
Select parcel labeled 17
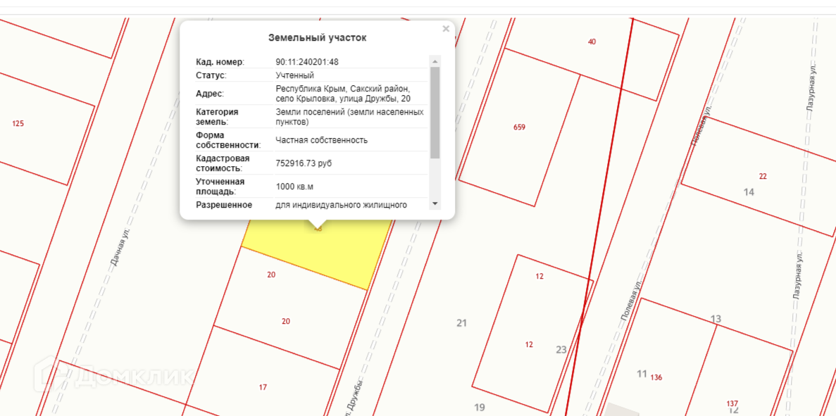(263, 387)
